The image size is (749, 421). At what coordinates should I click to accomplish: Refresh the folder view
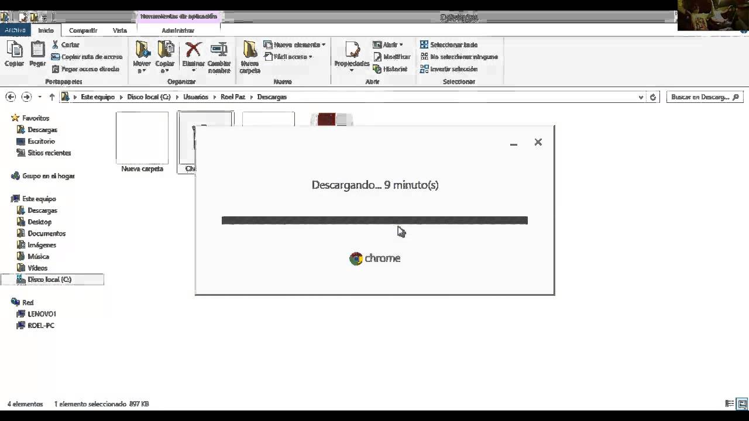(x=654, y=97)
